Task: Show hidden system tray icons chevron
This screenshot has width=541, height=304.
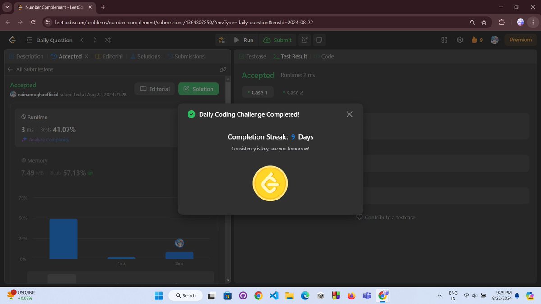Action: [x=440, y=295]
